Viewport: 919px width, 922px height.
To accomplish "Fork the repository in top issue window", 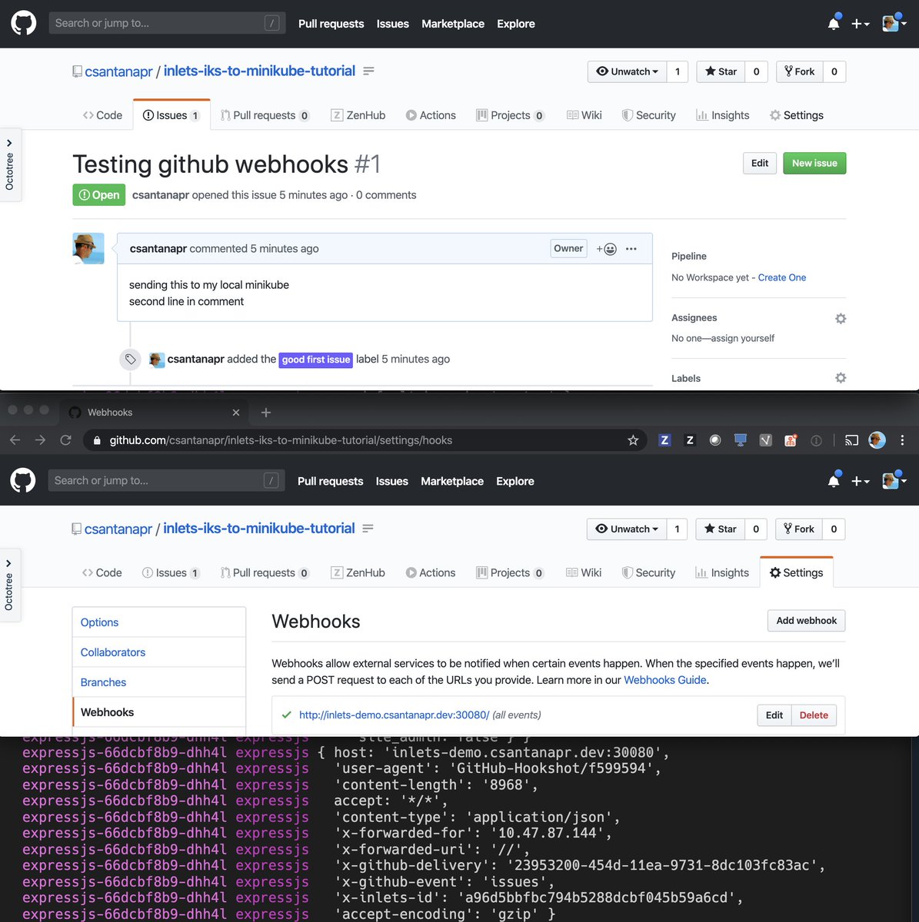I will click(x=799, y=71).
